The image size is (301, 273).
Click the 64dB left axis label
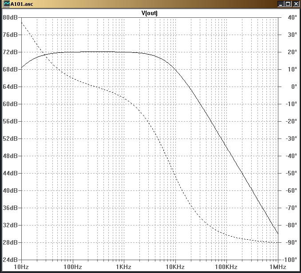coord(10,87)
